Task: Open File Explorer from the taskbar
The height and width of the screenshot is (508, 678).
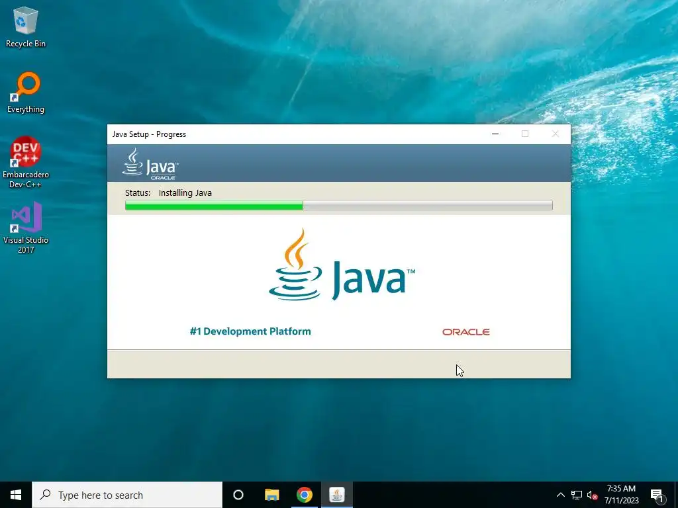Action: [272, 495]
